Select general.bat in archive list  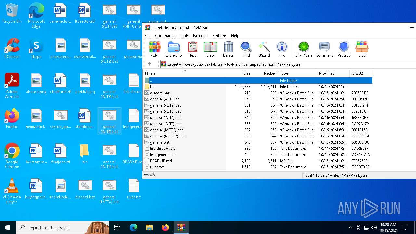pyautogui.click(x=258, y=142)
